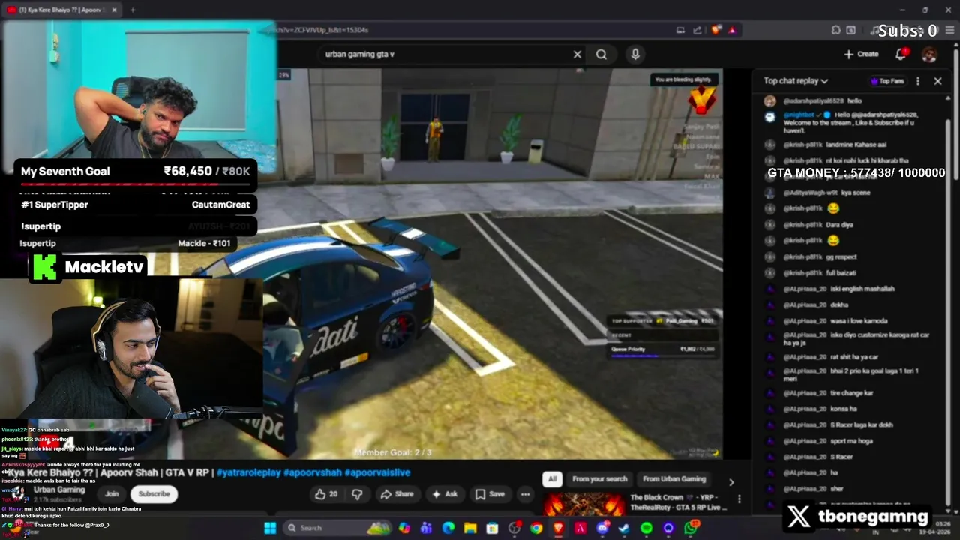Open Urban Gaming channel name link
This screenshot has width=960, height=540.
[59, 490]
